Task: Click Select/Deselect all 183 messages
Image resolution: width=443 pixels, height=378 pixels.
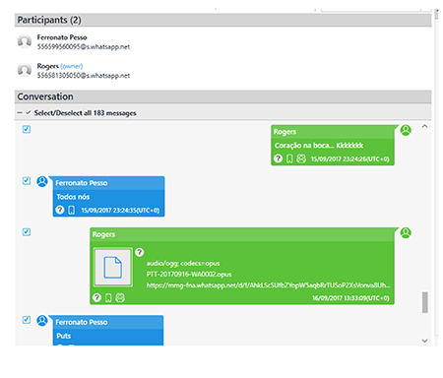Action: 85,113
